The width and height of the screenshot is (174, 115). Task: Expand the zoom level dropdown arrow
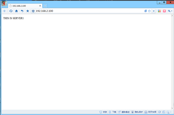tap(171, 112)
